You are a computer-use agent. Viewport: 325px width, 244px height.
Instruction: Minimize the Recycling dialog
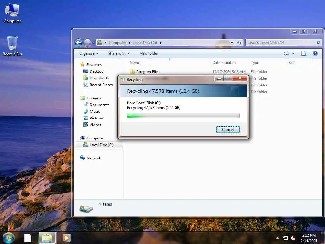click(x=219, y=78)
